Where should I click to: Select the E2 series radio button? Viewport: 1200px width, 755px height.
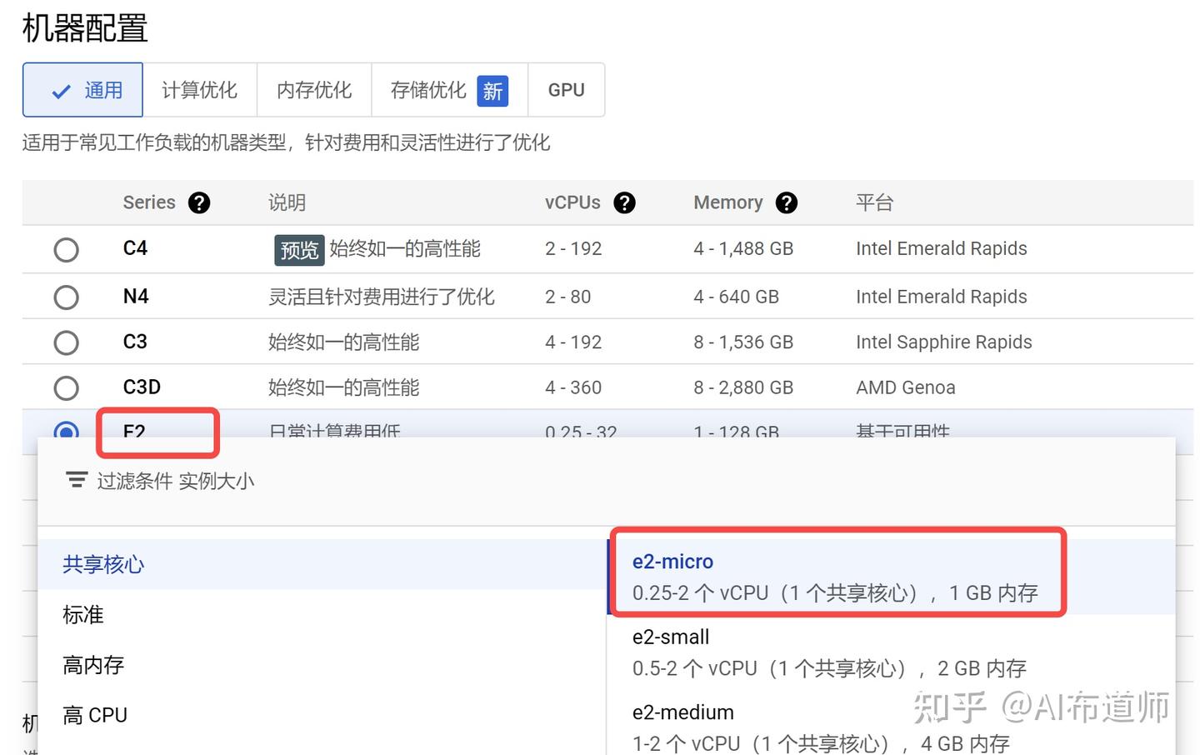66,430
